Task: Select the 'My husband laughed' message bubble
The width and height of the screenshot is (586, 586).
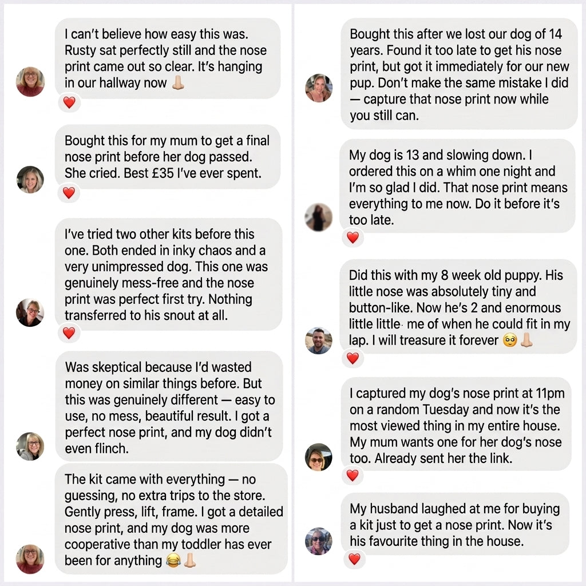Action: [455, 524]
